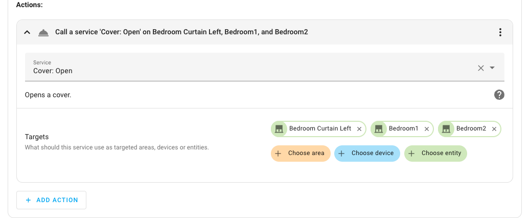The height and width of the screenshot is (218, 530).
Task: Click the Bedroom2 cover icon
Action: (x=446, y=129)
